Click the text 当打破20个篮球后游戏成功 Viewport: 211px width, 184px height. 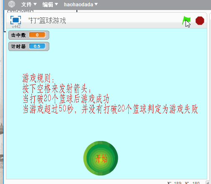66,99
